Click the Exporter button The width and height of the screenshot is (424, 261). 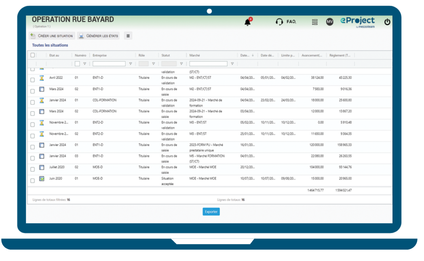[x=211, y=212]
